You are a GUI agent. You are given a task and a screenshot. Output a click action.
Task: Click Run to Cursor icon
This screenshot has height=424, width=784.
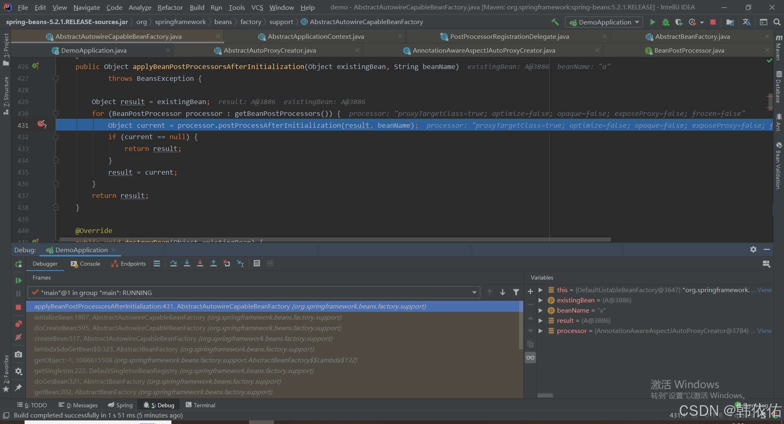241,264
